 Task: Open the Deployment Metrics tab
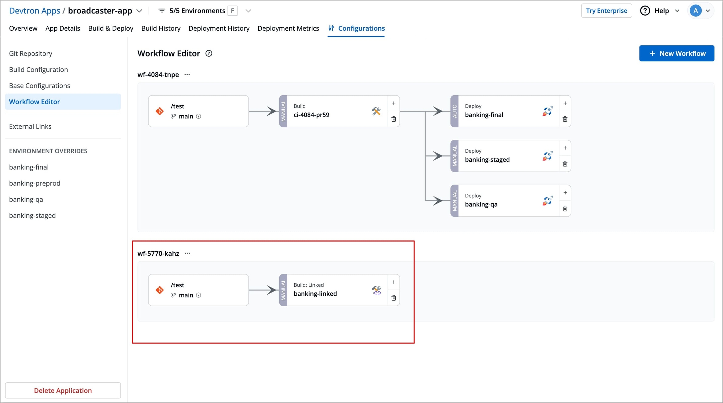tap(288, 29)
